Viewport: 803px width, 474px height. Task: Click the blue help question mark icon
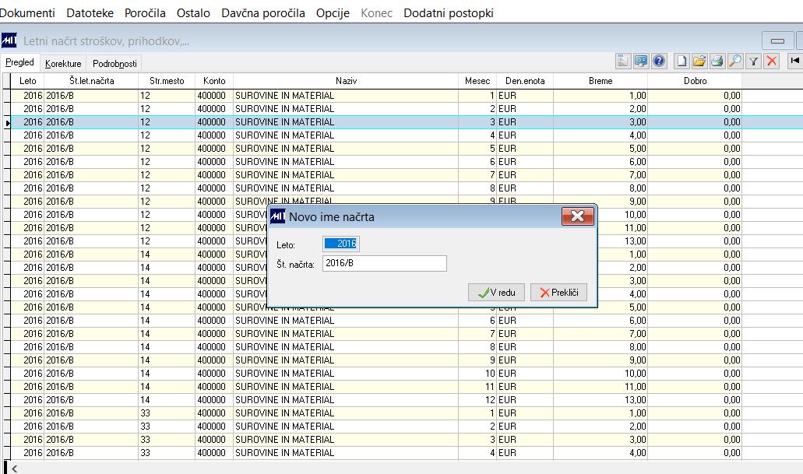click(x=659, y=61)
